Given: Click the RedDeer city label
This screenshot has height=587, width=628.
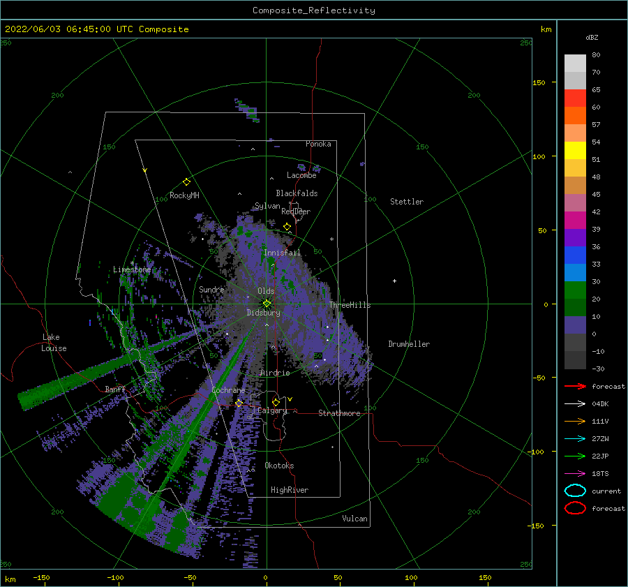Looking at the screenshot, I should [296, 211].
